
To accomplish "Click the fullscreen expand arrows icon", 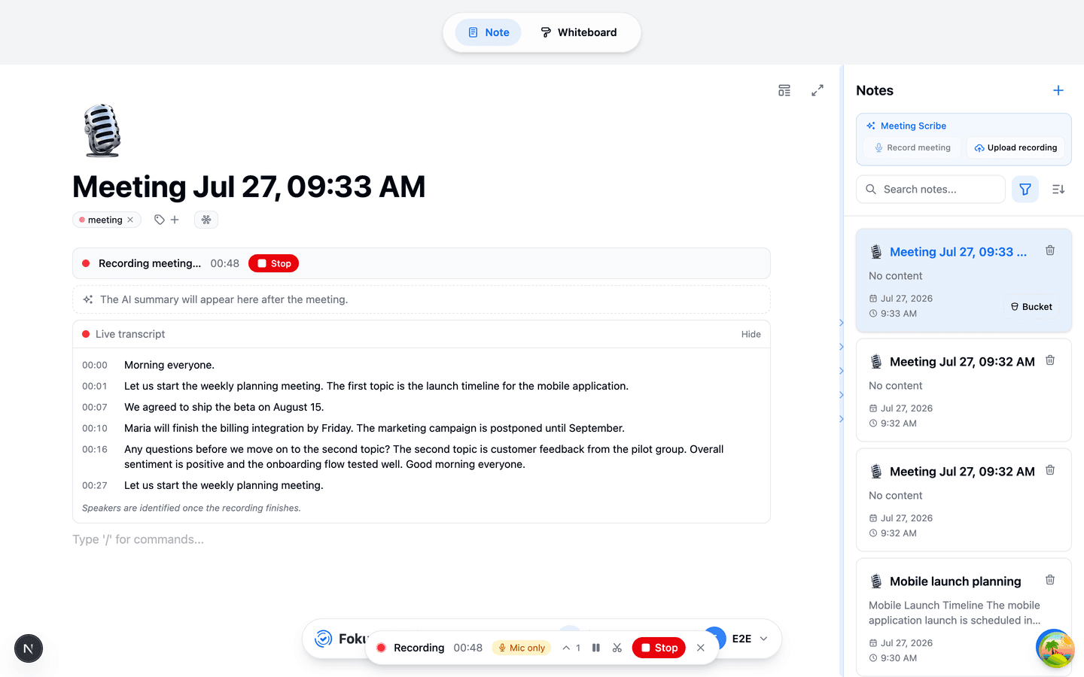I will (818, 90).
